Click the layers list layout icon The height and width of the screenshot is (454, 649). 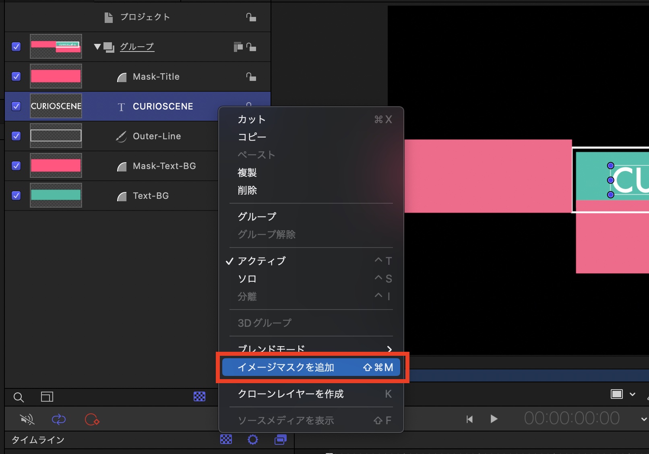pyautogui.click(x=47, y=397)
